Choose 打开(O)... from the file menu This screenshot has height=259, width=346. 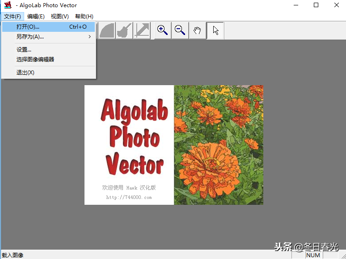coord(49,27)
